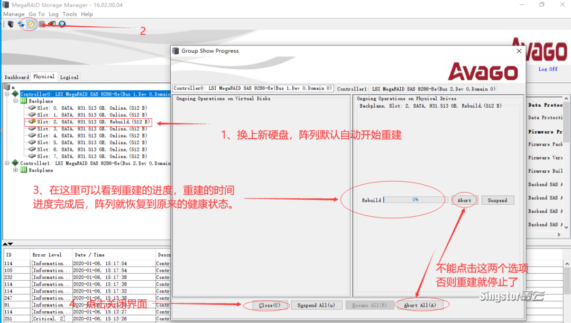
Task: Switch to the Dashboard tab
Action: [x=17, y=77]
